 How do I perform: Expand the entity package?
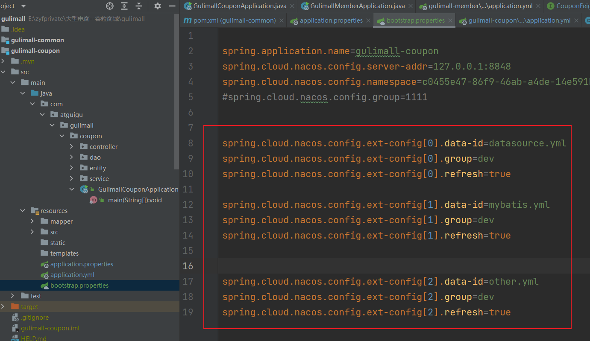coord(72,168)
